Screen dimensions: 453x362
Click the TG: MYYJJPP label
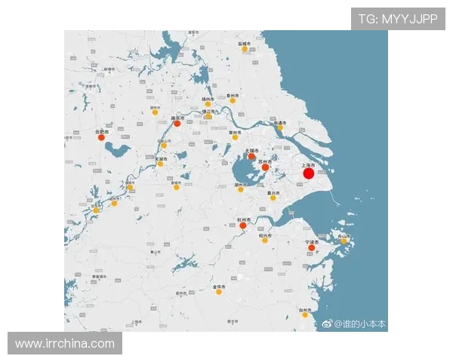[398, 19]
